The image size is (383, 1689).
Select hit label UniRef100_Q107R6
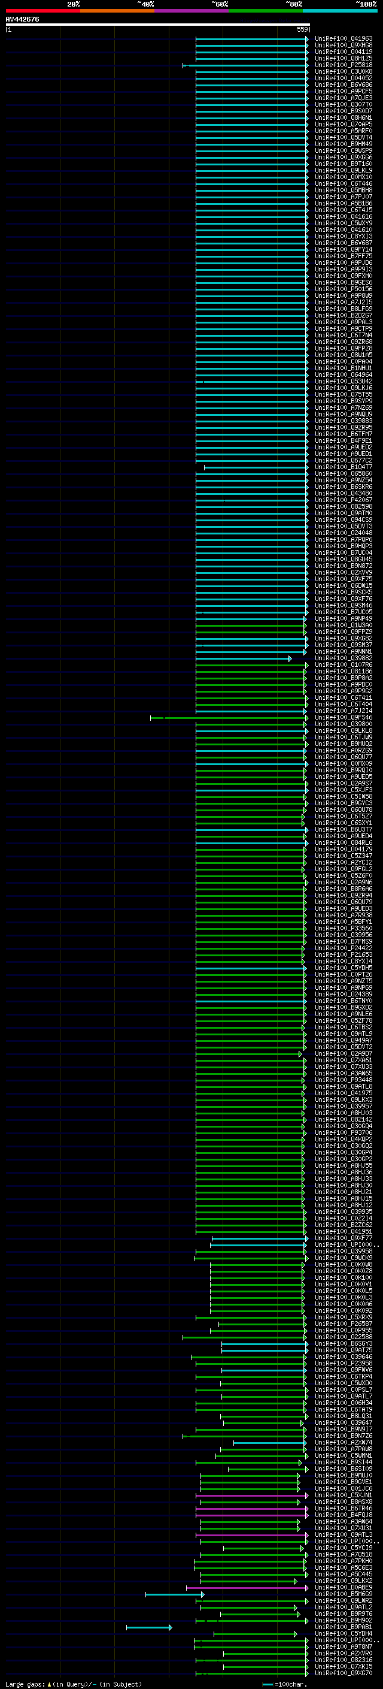(x=343, y=665)
